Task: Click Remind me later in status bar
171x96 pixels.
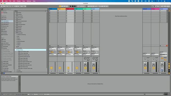Action: coord(41,94)
